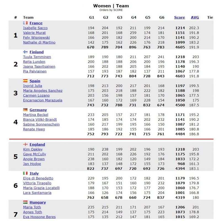
Task: Click the France flag icon
Action: click(25, 23)
